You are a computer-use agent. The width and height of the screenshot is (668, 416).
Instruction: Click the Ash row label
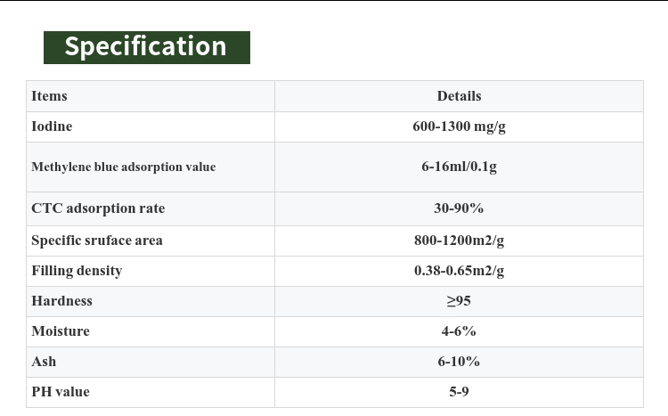pyautogui.click(x=44, y=362)
